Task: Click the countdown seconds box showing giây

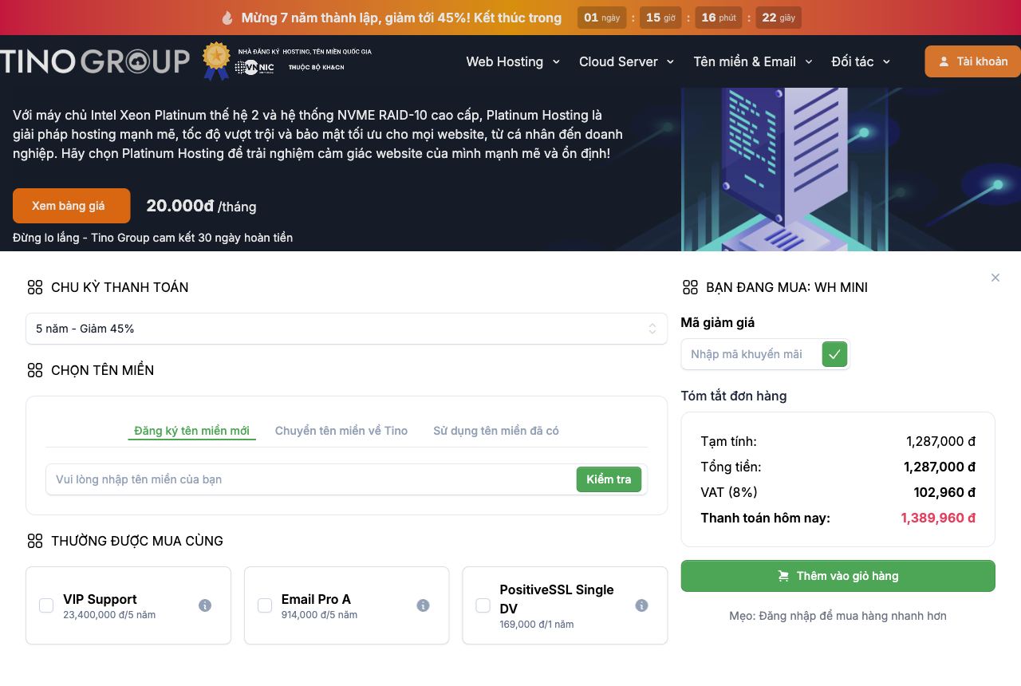Action: (779, 18)
